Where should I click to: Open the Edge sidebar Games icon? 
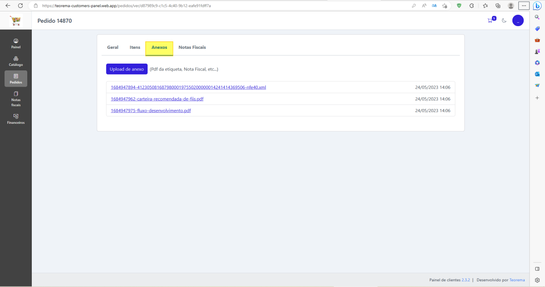point(537,51)
